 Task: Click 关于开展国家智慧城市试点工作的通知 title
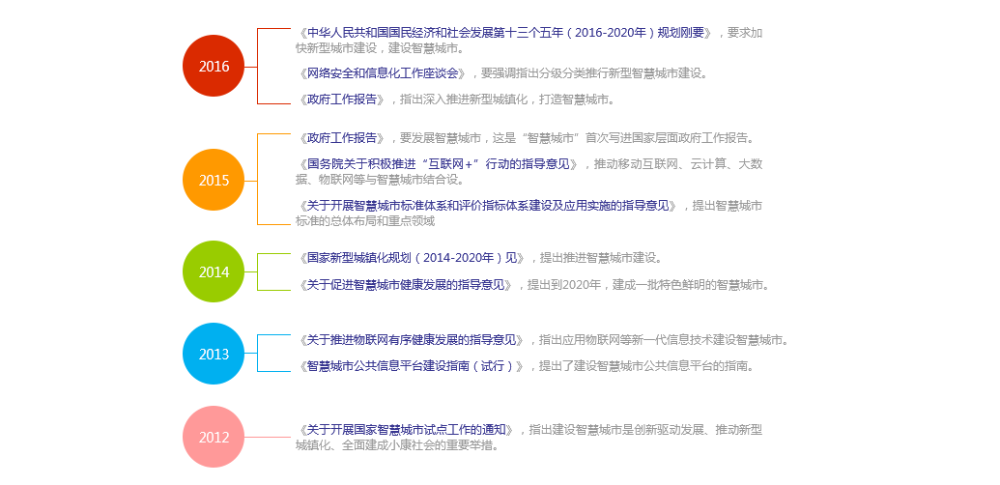coord(408,430)
